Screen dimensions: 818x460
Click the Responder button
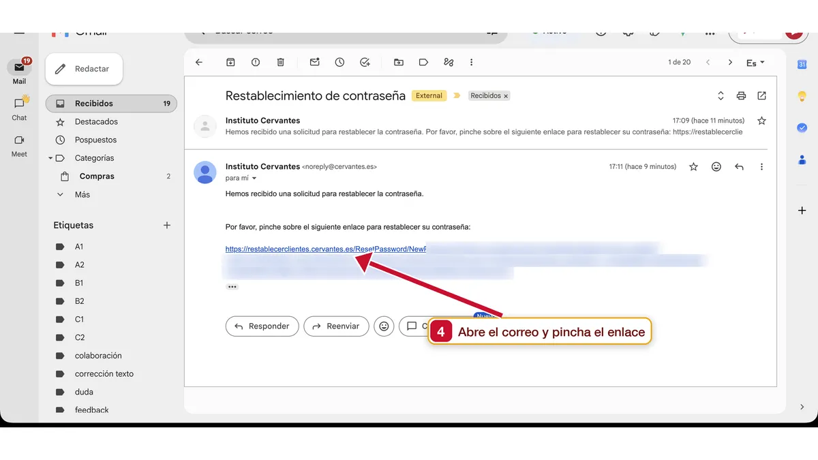tap(262, 326)
